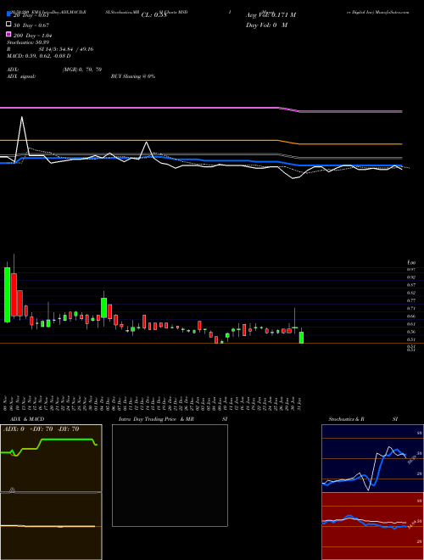This screenshot has width=424, height=560.
Task: Click the 'Stochastics: 50.89' readout
Action: [28, 42]
